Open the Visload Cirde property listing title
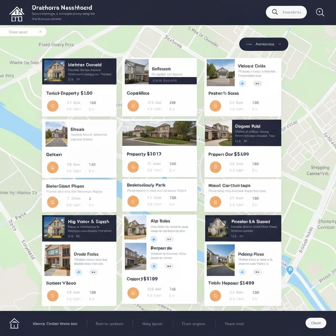336x336 pixels. 252,66
